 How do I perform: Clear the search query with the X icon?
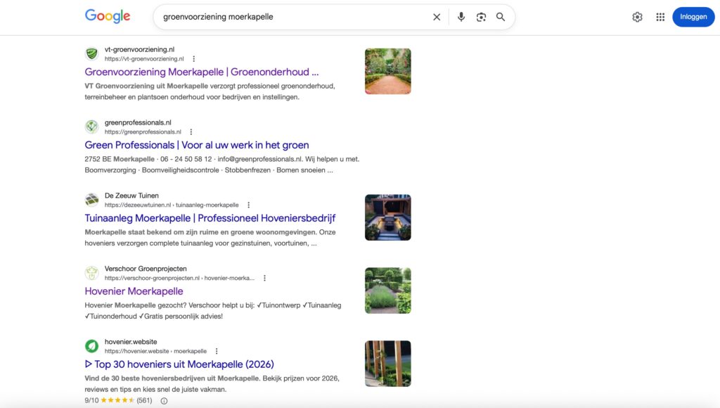coord(436,16)
